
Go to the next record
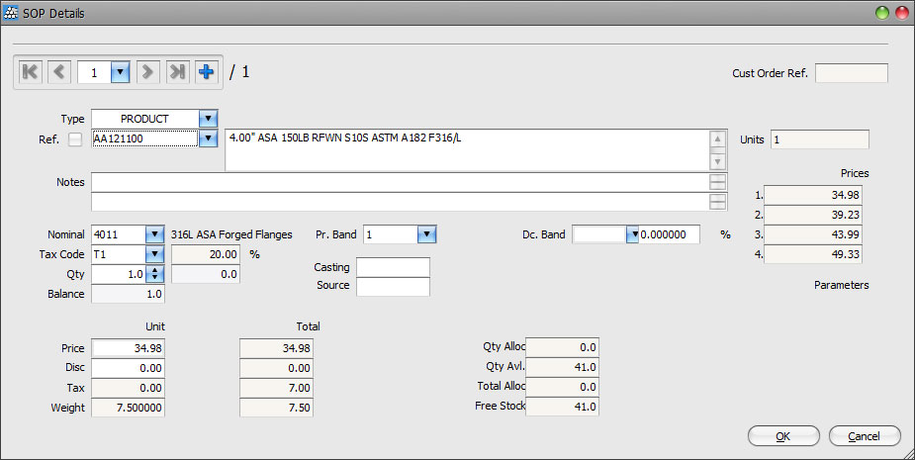point(147,72)
